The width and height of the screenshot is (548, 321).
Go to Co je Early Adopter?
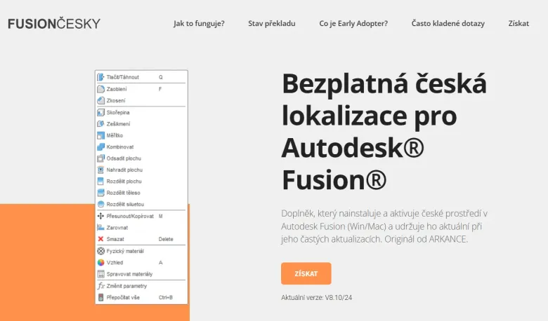coord(353,23)
